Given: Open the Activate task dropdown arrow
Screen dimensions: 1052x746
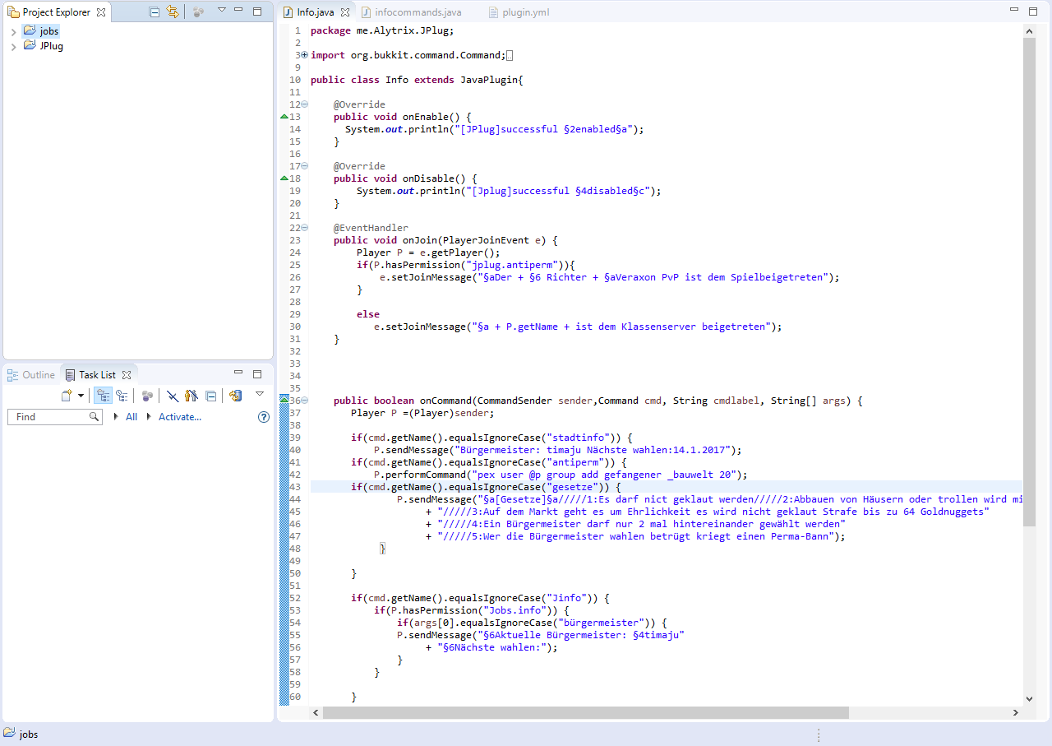Looking at the screenshot, I should [149, 417].
